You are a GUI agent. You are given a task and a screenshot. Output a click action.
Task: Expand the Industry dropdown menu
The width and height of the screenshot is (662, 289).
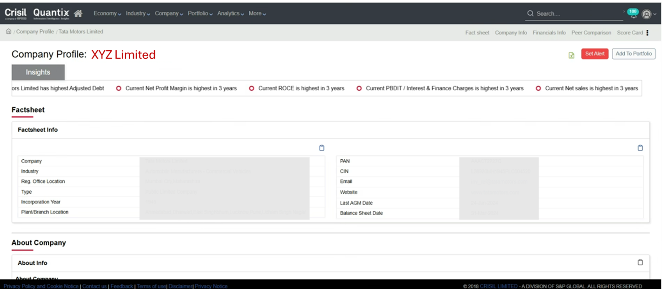(138, 13)
